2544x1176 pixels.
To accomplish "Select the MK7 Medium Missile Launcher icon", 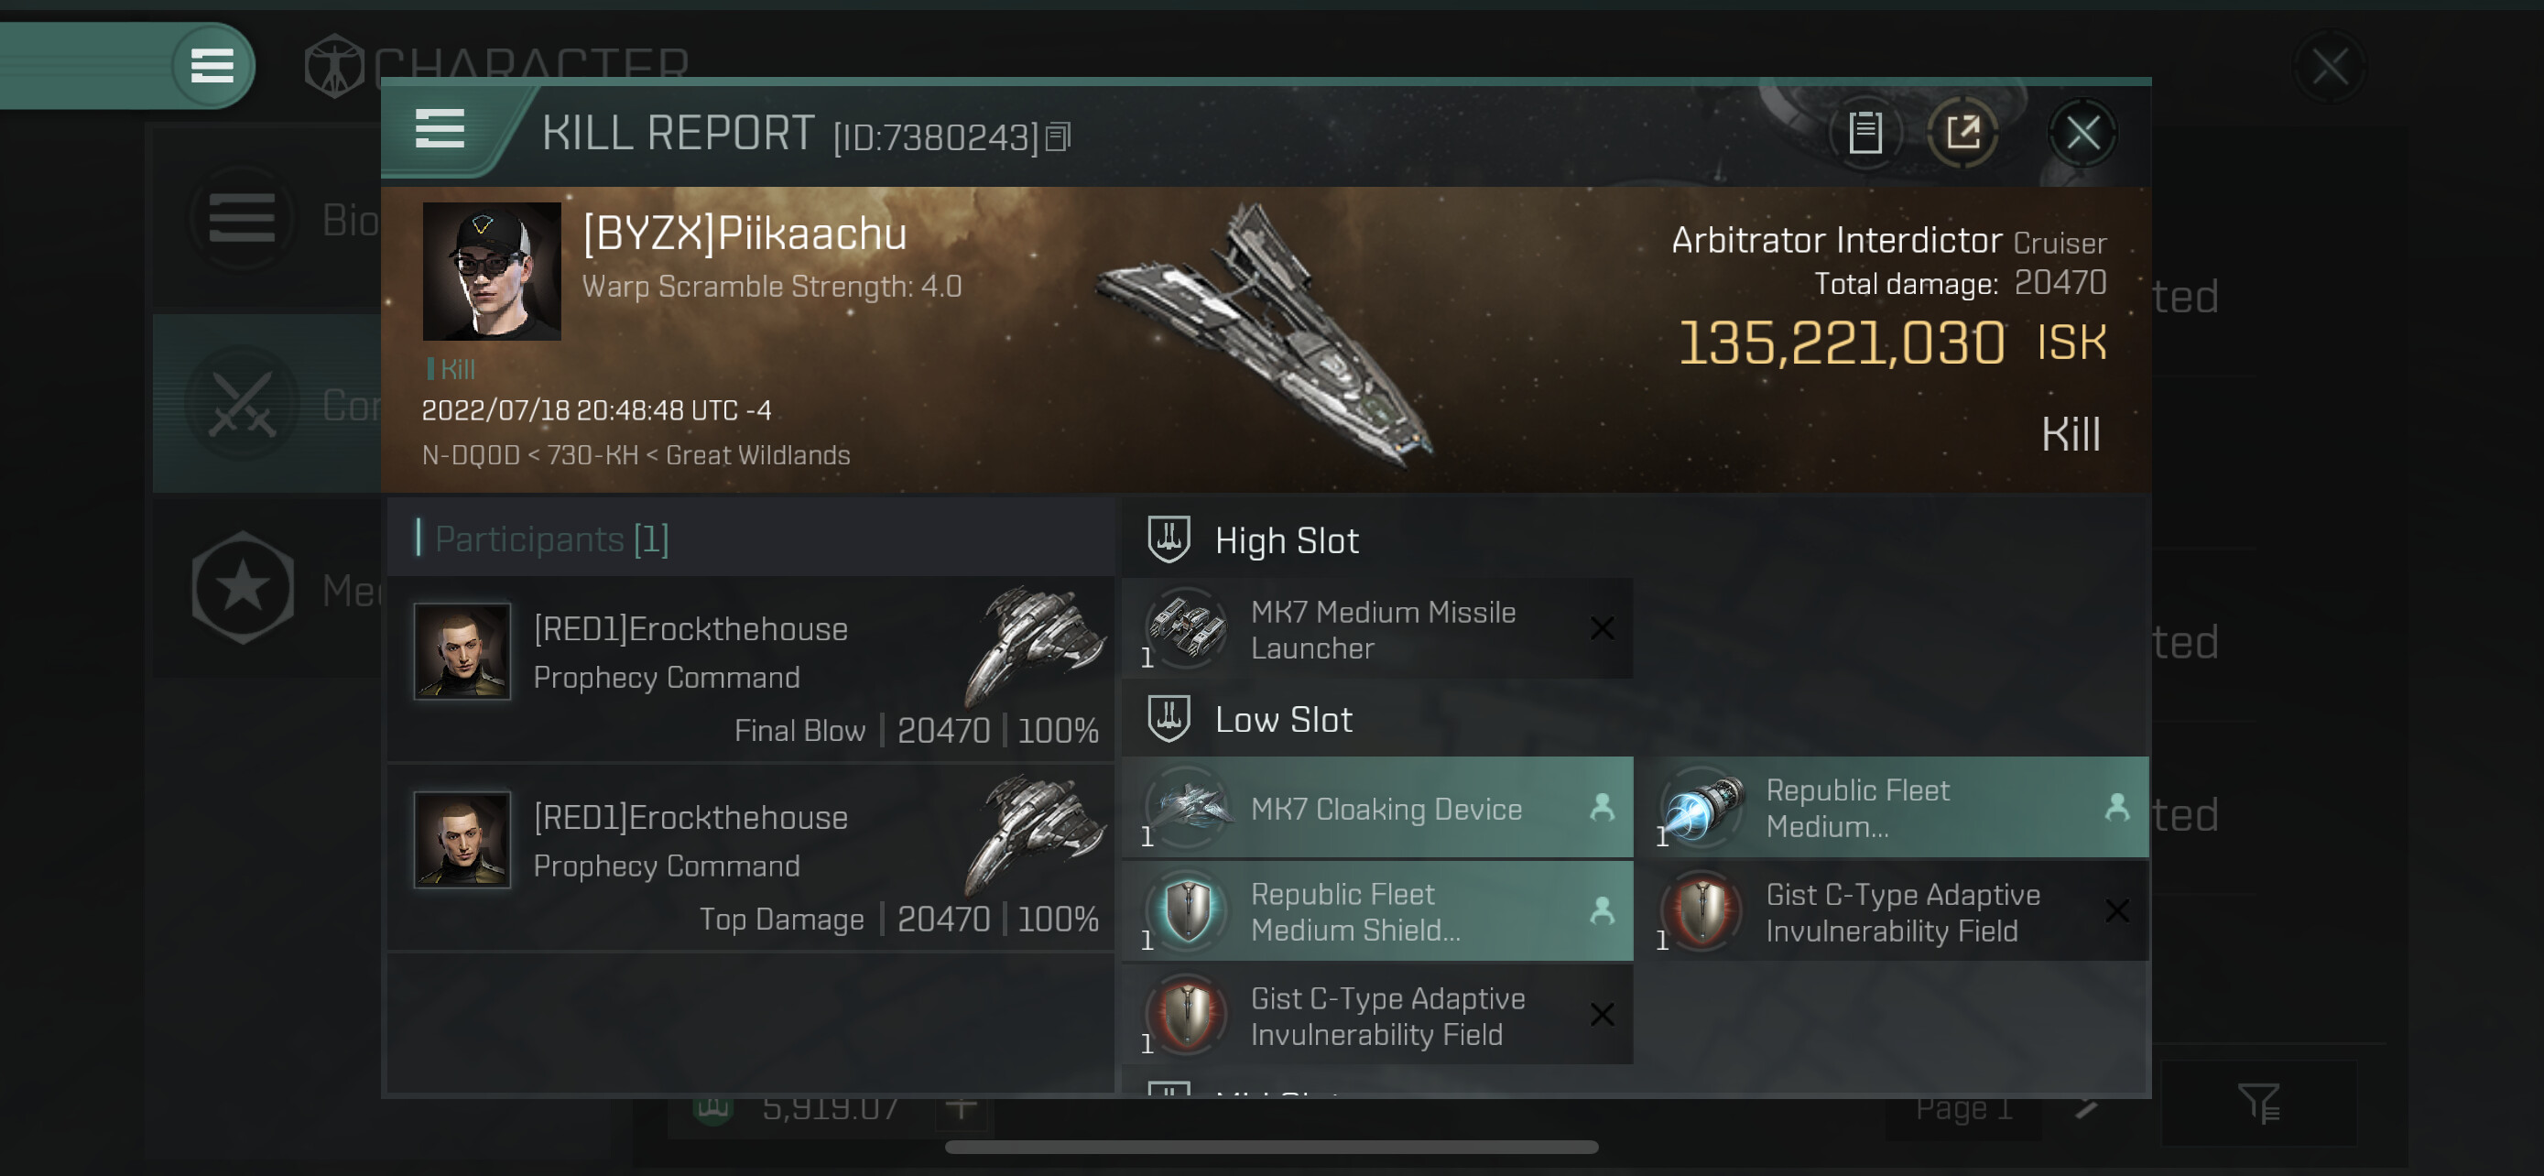I will (1188, 628).
